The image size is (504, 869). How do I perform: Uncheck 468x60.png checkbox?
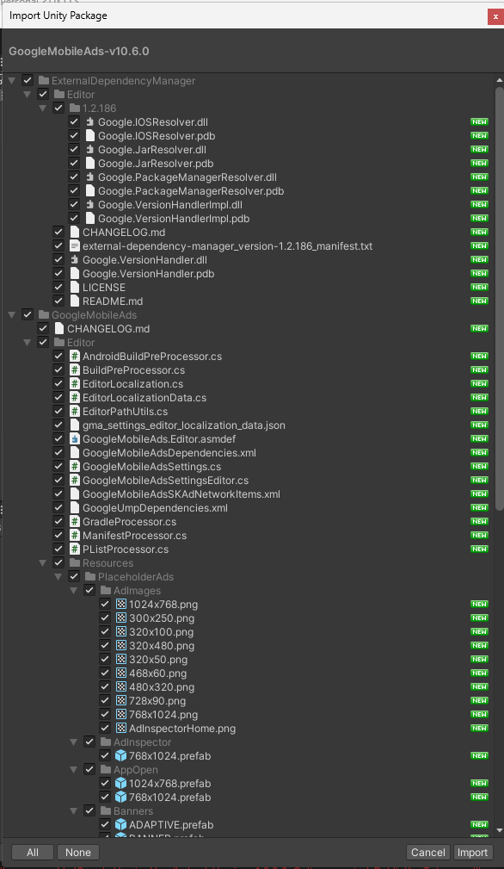click(105, 673)
